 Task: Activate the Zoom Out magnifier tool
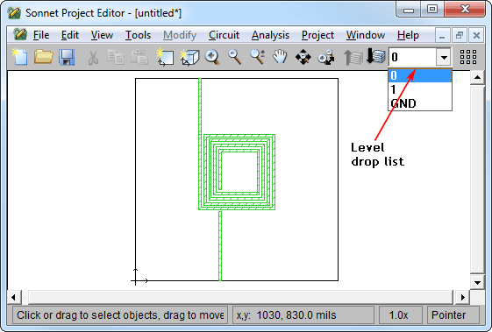click(235, 57)
